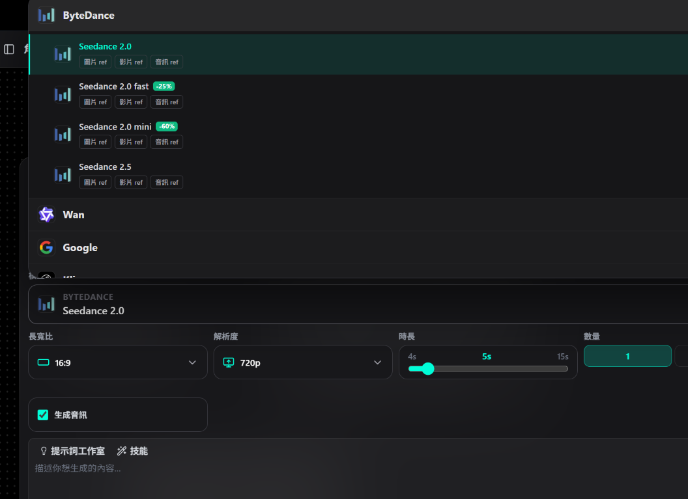The width and height of the screenshot is (688, 499).
Task: Open the 技能 skills button
Action: 132,451
